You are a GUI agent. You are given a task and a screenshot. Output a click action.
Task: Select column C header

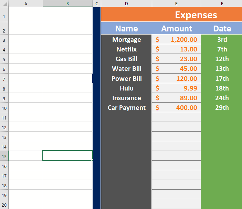[97, 3]
